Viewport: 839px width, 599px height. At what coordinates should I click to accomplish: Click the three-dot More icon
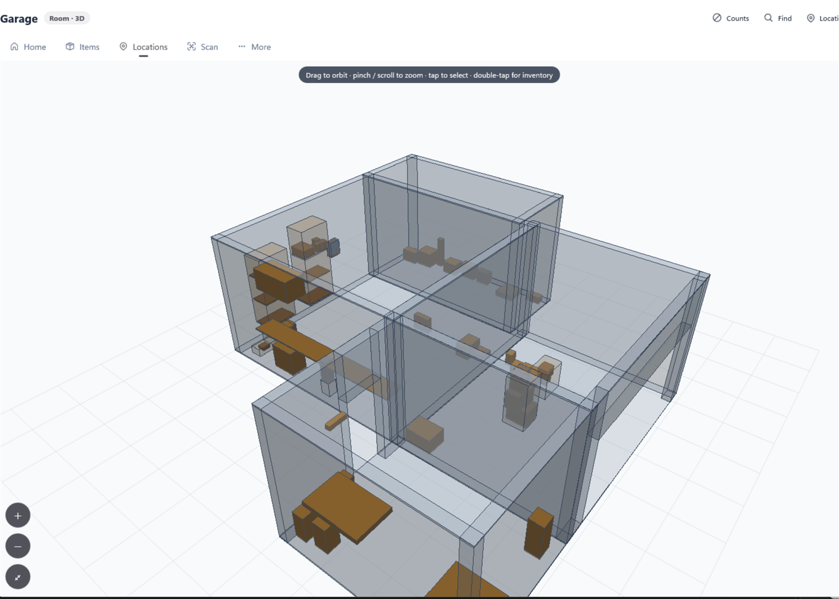tap(242, 46)
